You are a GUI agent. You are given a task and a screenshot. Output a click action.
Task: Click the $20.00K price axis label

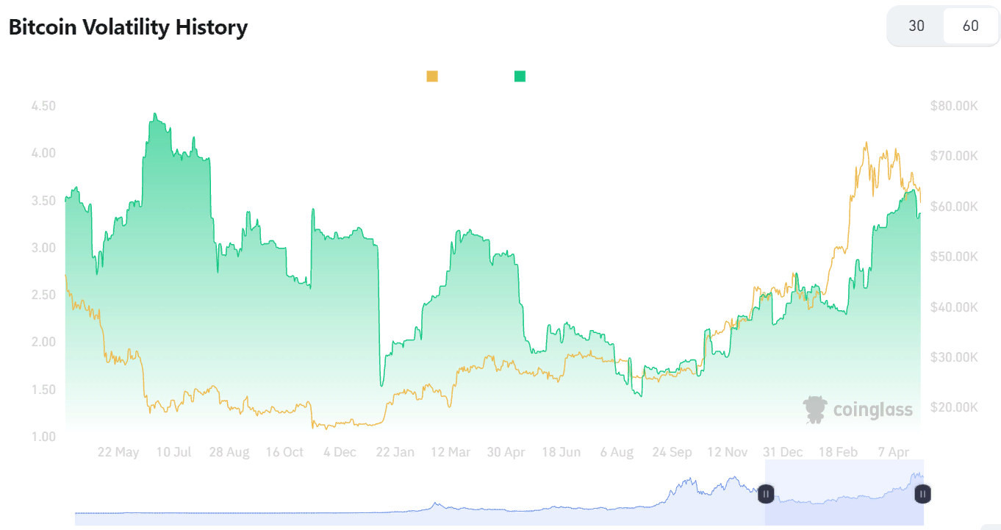click(953, 407)
